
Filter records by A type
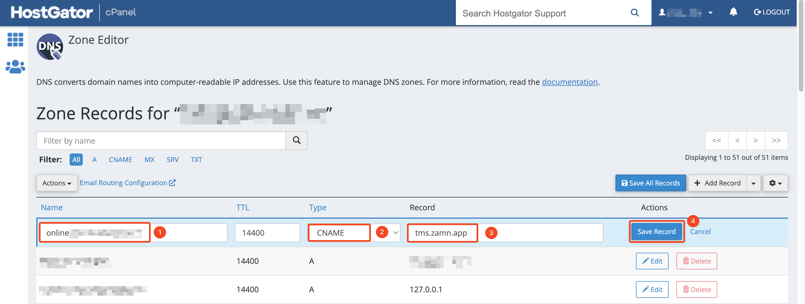(94, 160)
